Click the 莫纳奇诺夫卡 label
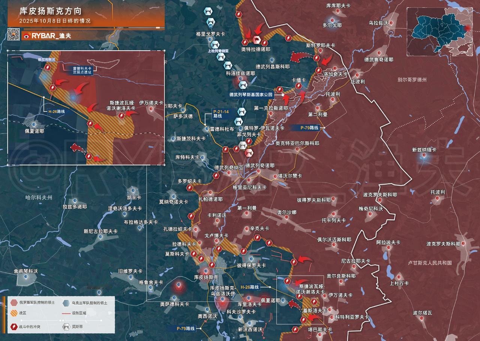 pyautogui.click(x=174, y=202)
